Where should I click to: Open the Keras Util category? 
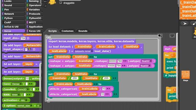pyautogui.click(x=35, y=31)
